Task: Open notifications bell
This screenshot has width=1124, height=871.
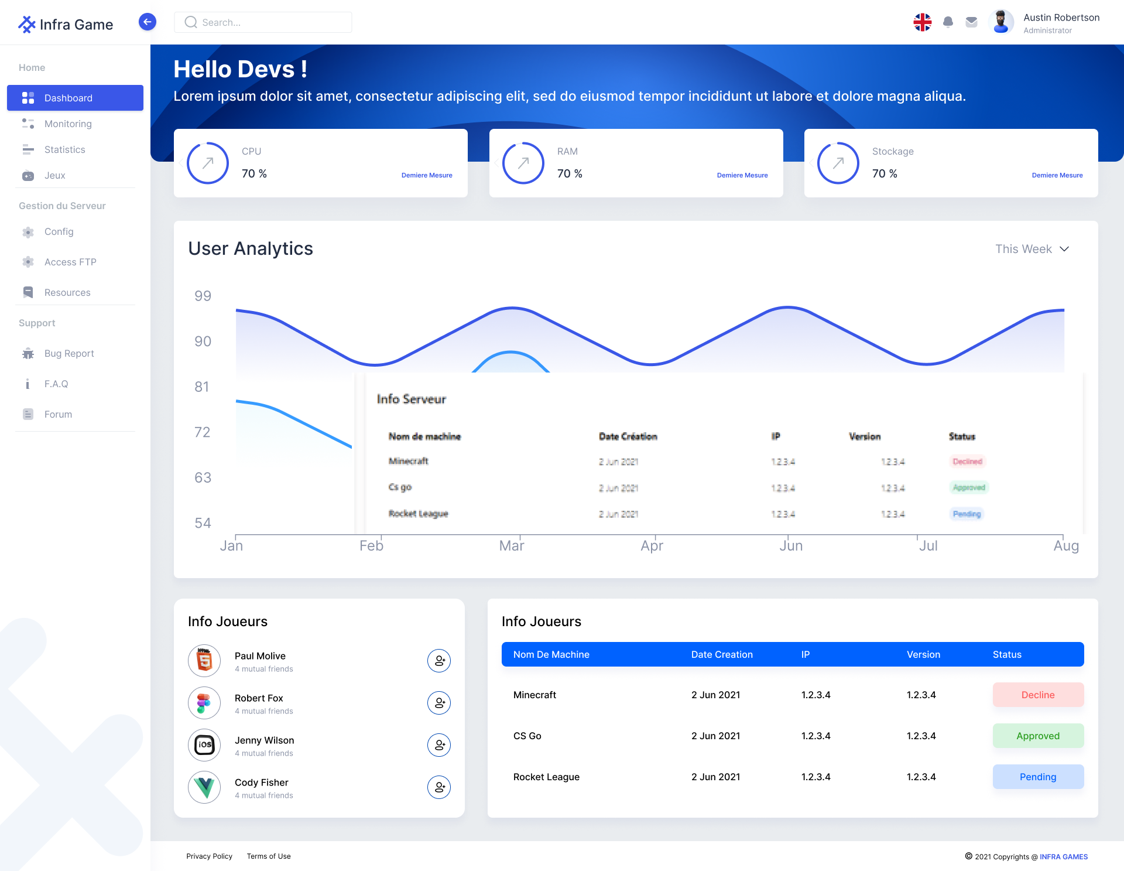Action: pos(948,22)
